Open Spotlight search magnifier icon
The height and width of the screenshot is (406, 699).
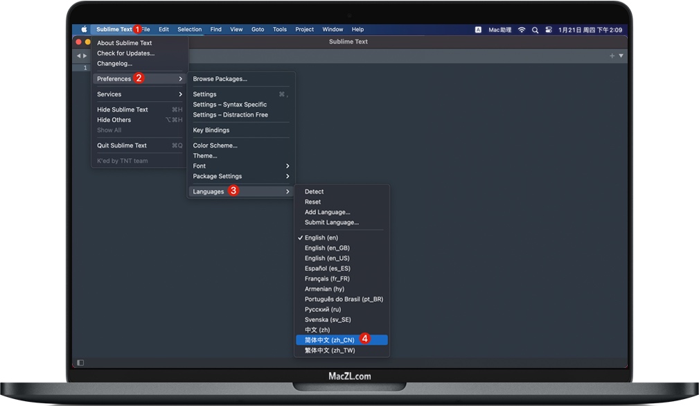[535, 30]
